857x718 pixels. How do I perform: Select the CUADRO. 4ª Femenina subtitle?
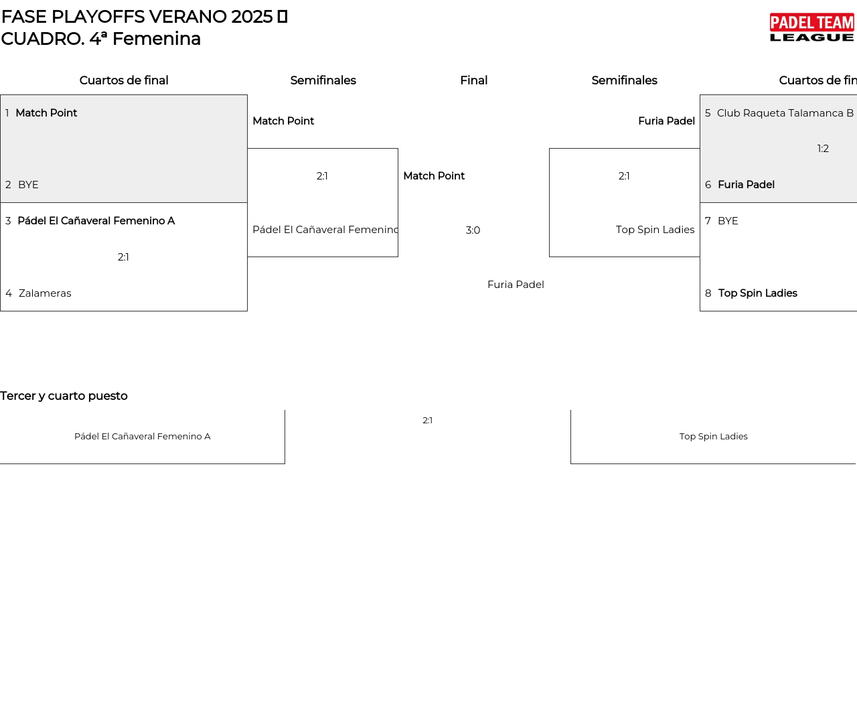coord(101,39)
